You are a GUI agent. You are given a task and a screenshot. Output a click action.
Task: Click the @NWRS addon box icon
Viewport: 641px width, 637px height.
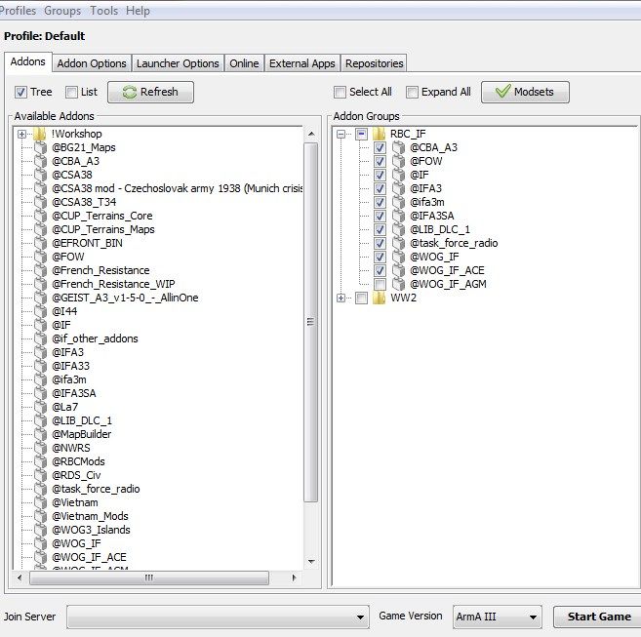[40, 448]
